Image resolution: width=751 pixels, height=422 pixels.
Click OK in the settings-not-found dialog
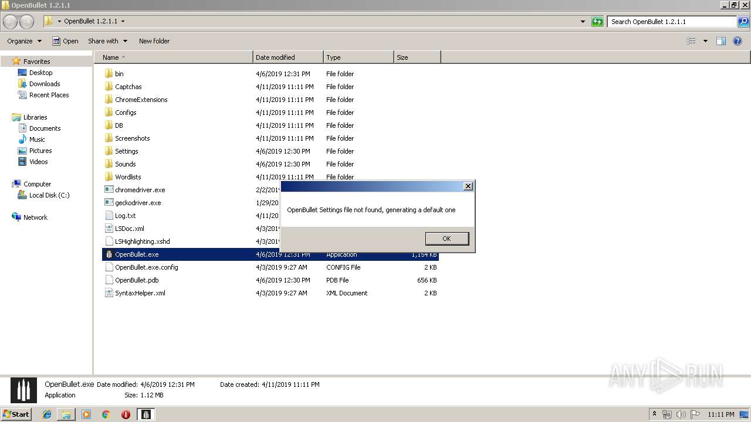click(446, 239)
